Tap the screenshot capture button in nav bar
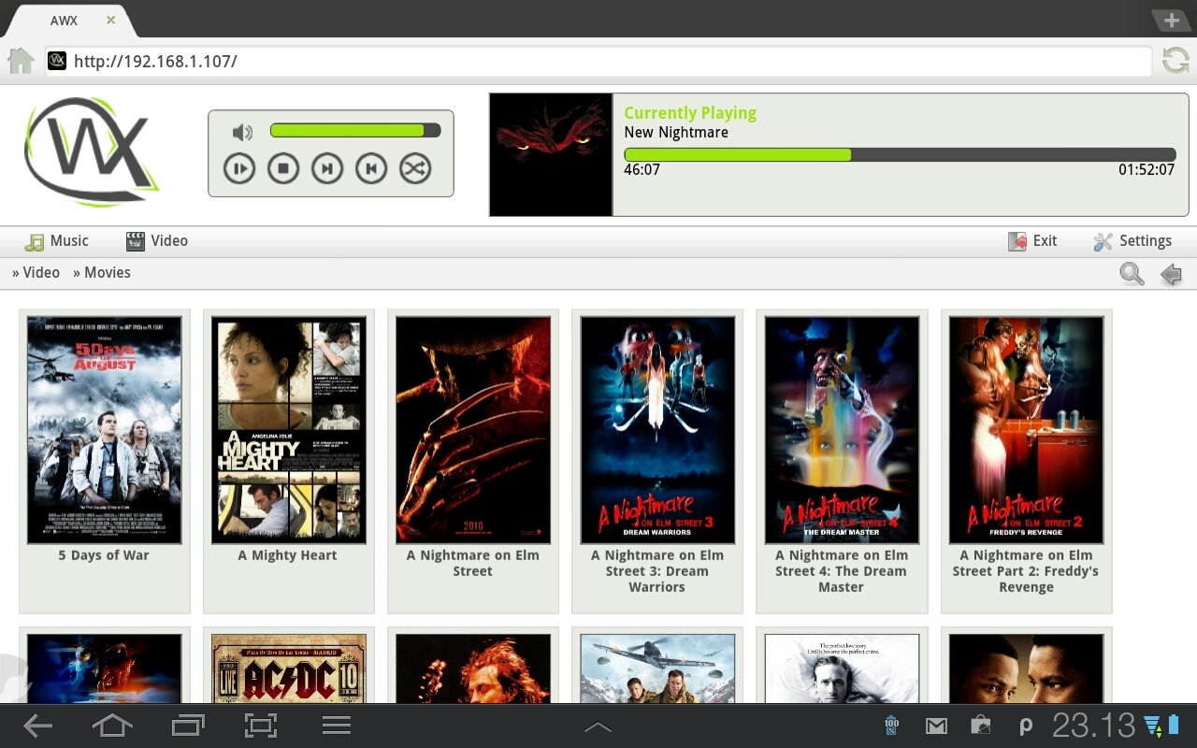Viewport: 1197px width, 748px height. (262, 726)
